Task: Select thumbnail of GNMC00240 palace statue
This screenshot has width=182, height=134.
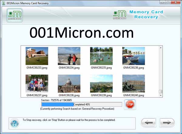Action: pos(133,84)
